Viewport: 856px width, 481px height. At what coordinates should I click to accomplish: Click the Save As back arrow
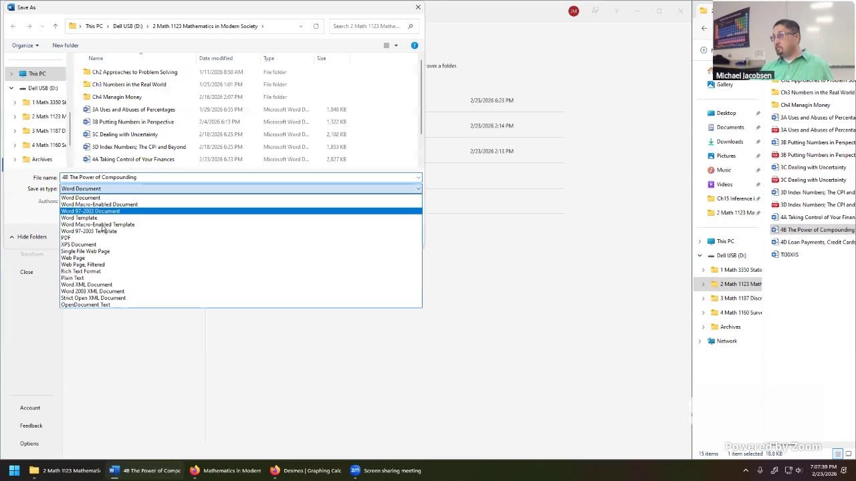coord(13,26)
